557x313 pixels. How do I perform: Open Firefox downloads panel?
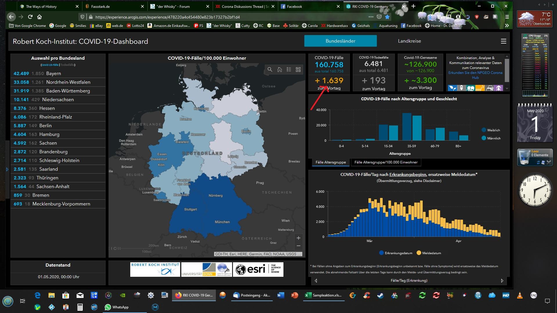click(x=431, y=17)
